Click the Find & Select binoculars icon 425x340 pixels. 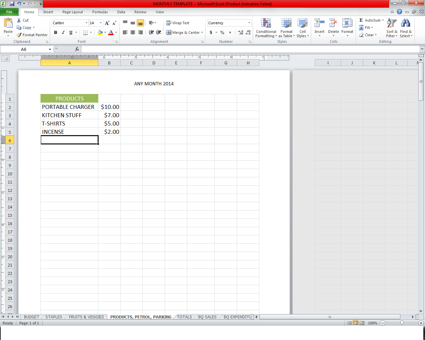(405, 24)
